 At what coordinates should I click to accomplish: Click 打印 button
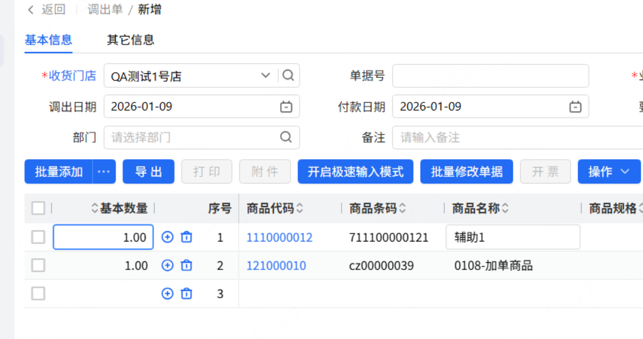tap(206, 171)
